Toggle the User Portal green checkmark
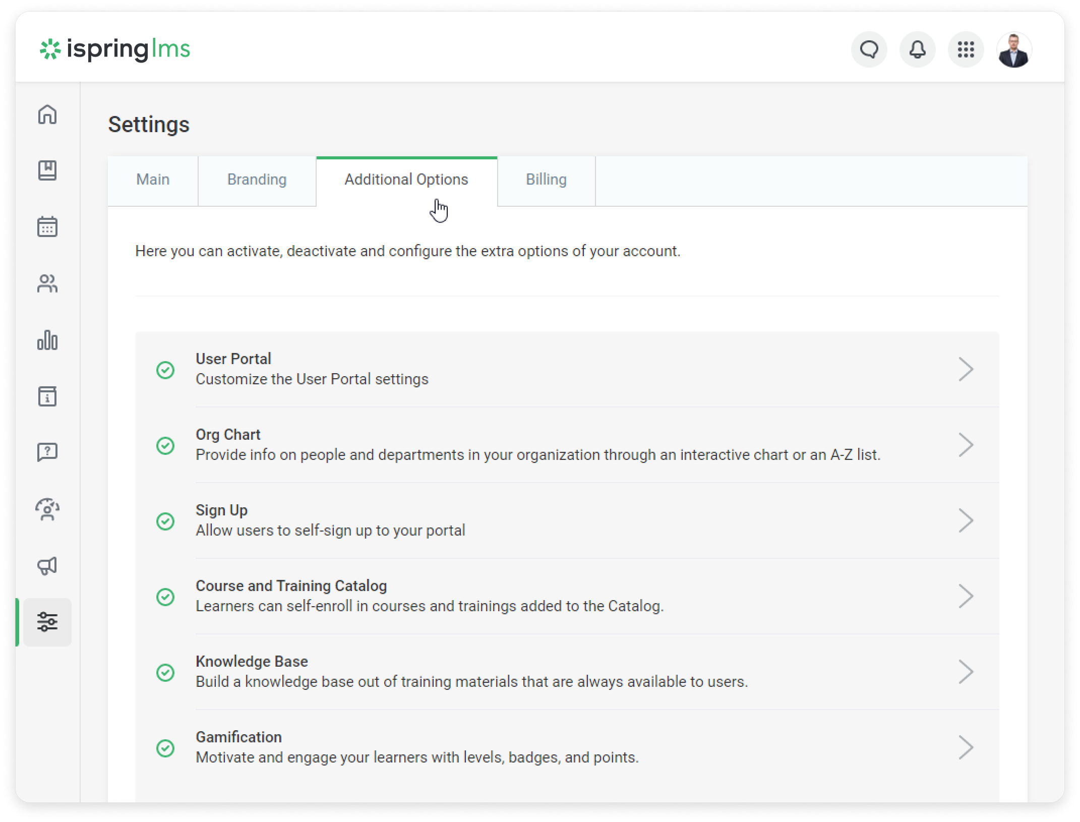 165,370
